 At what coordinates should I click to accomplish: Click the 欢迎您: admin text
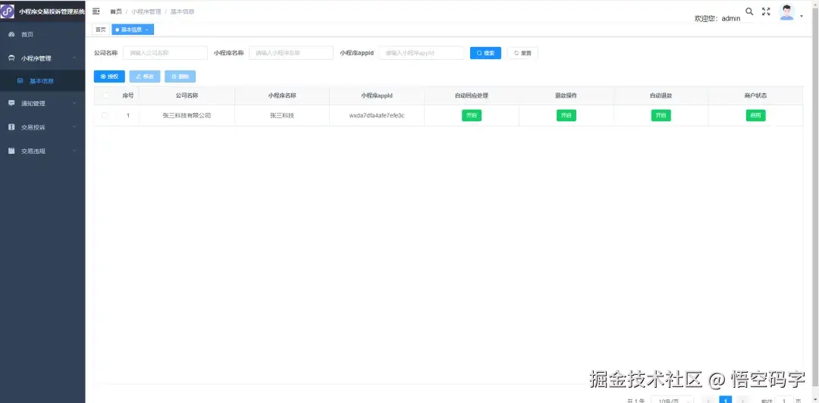click(717, 18)
